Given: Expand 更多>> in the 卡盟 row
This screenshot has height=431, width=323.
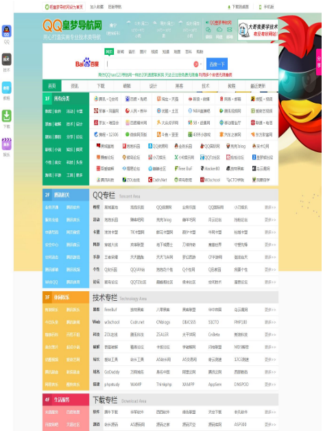Looking at the screenshot, I should (x=270, y=232).
